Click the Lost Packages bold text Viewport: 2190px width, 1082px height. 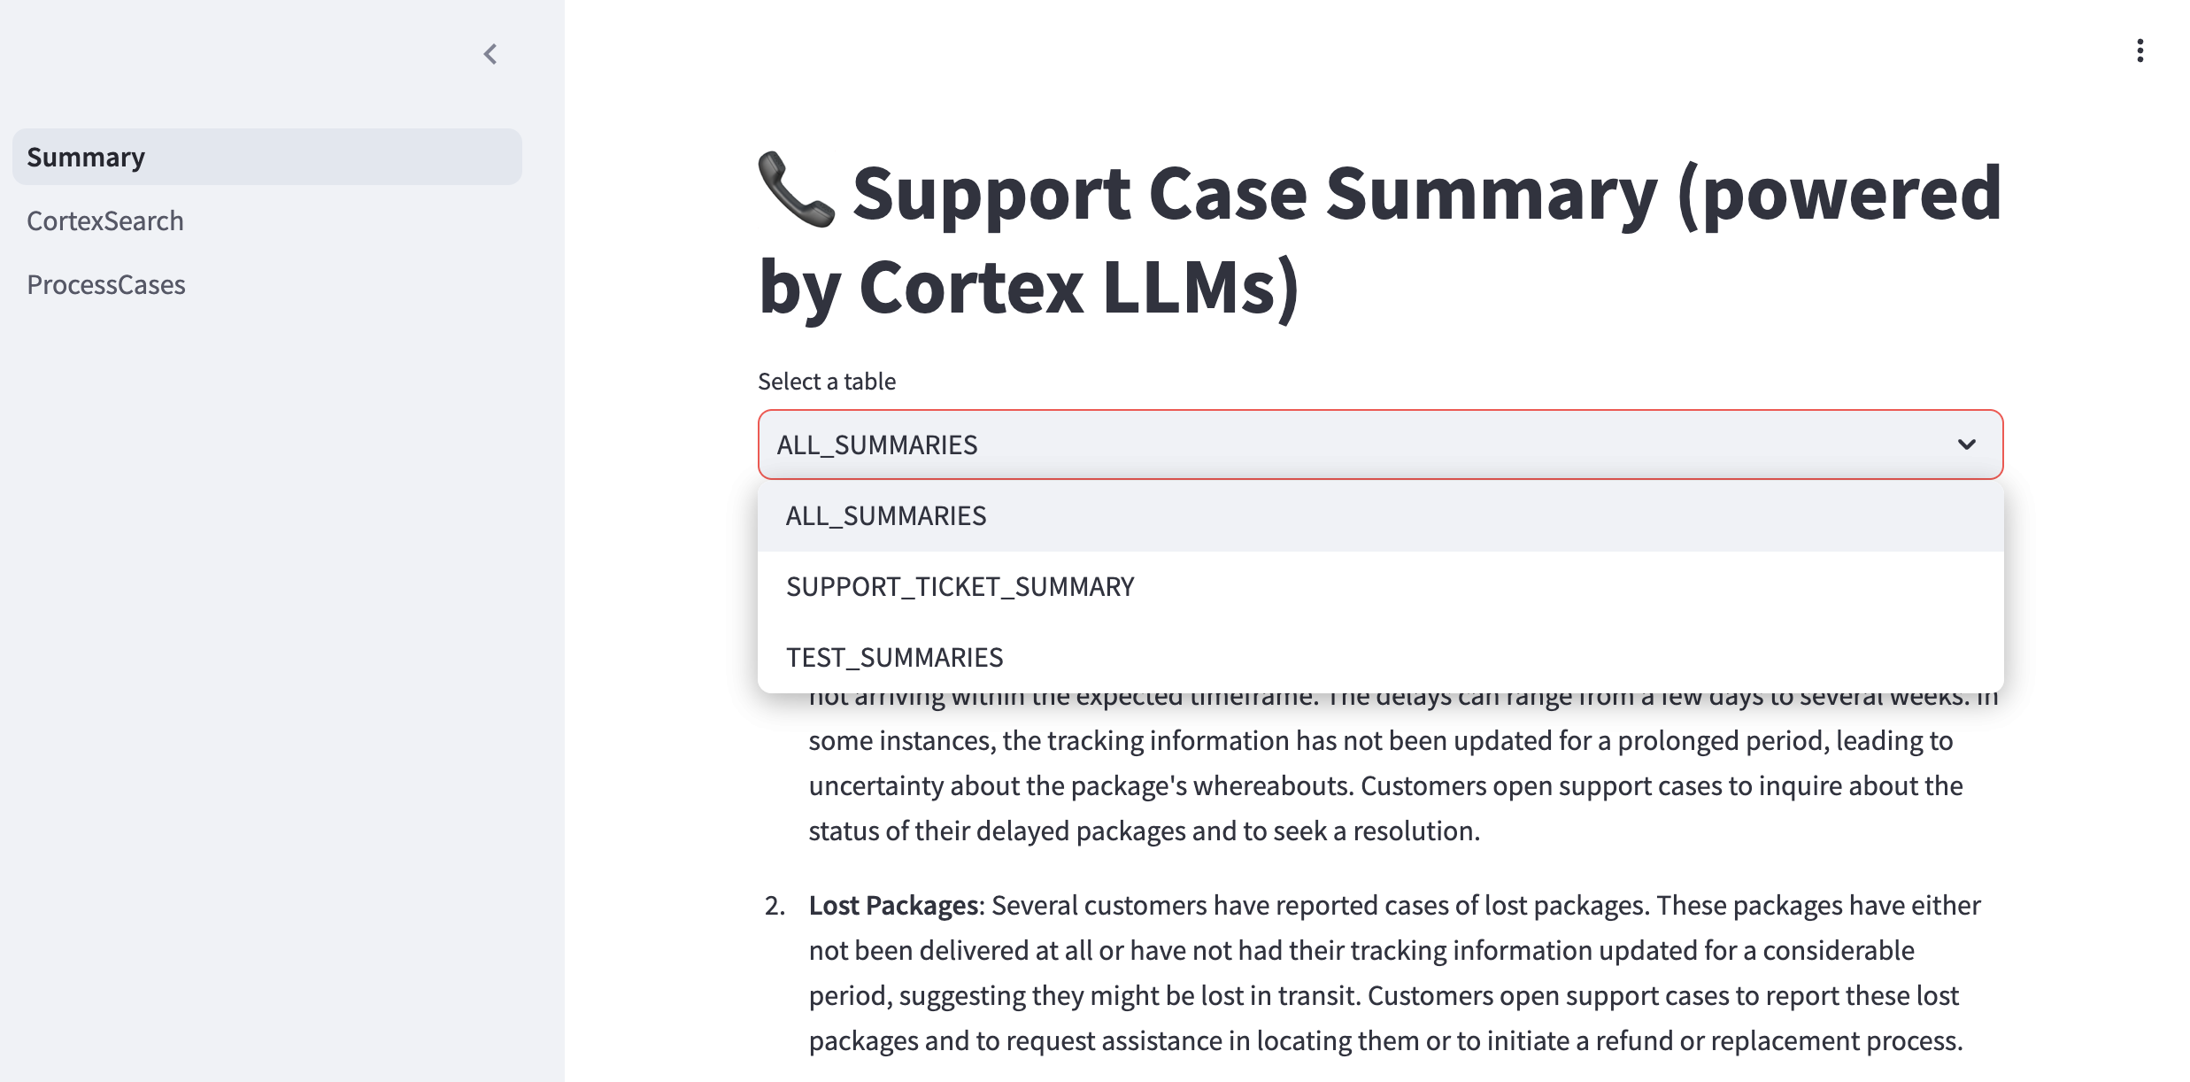[x=890, y=905]
